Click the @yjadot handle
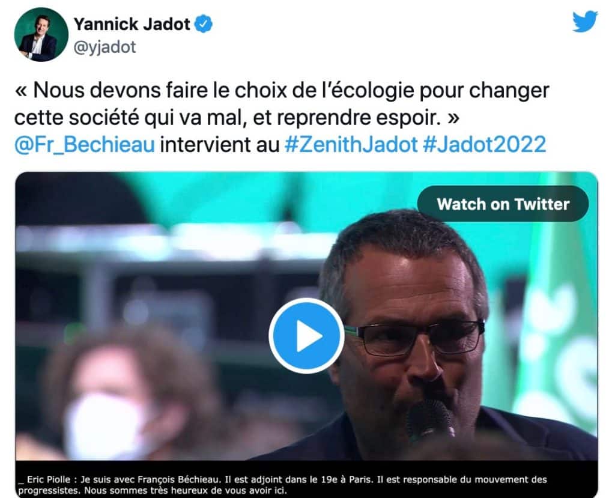This screenshot has height=498, width=615. coord(105,47)
